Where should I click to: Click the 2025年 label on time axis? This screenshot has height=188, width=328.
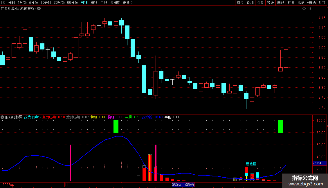point(8,185)
